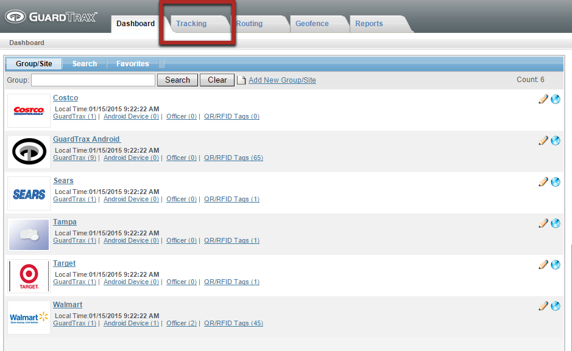Click the Costco logo thumbnail
The width and height of the screenshot is (572, 351).
pyautogui.click(x=29, y=111)
